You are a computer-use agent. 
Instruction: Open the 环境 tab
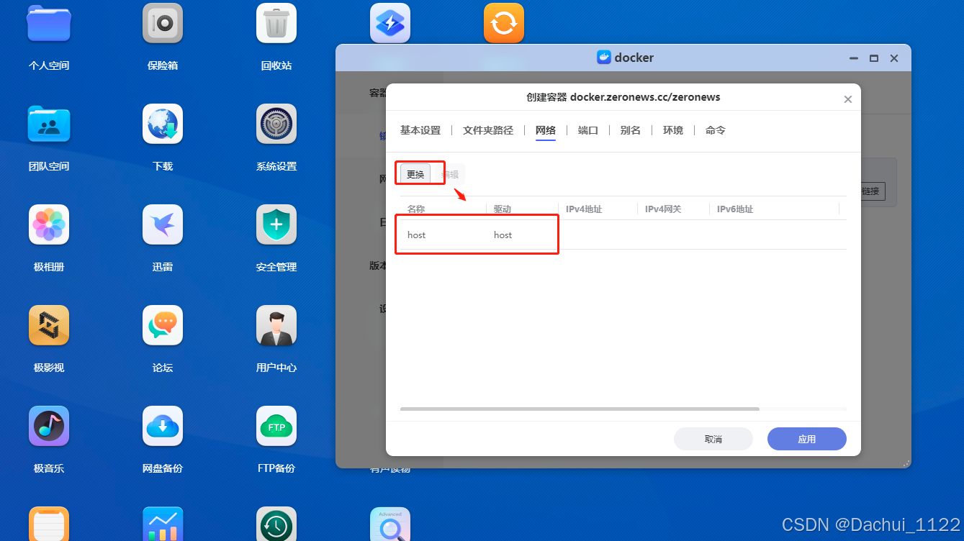[x=673, y=130]
